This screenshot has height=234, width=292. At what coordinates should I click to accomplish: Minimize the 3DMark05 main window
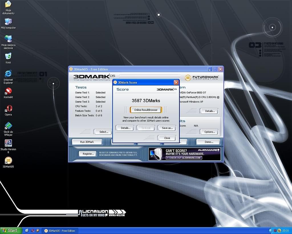coord(210,69)
